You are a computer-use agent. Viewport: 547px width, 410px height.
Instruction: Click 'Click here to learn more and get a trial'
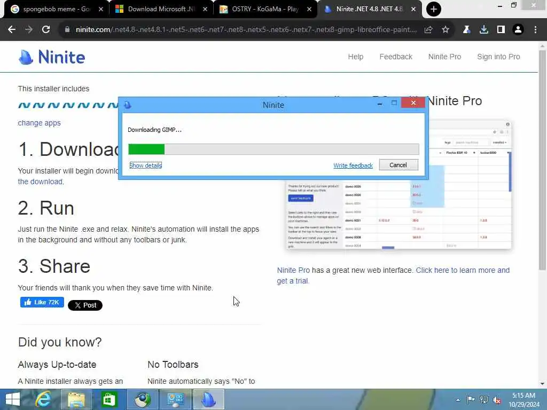tap(393, 275)
